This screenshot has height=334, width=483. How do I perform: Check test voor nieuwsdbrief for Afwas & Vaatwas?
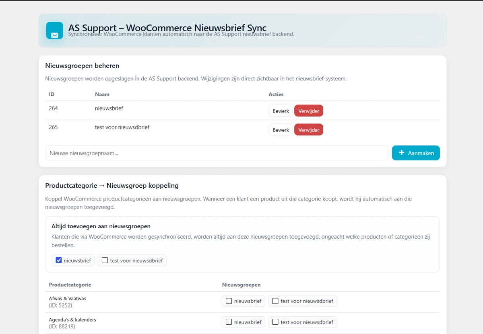coord(275,301)
